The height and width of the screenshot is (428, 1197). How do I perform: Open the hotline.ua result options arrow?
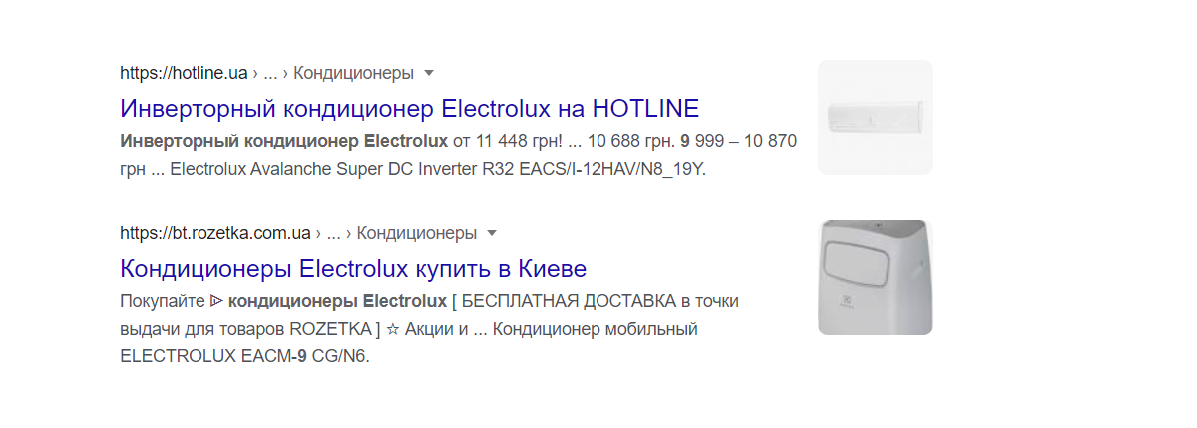(x=429, y=74)
